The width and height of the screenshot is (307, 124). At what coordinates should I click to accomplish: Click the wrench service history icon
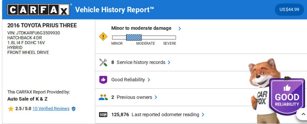[x=103, y=62]
